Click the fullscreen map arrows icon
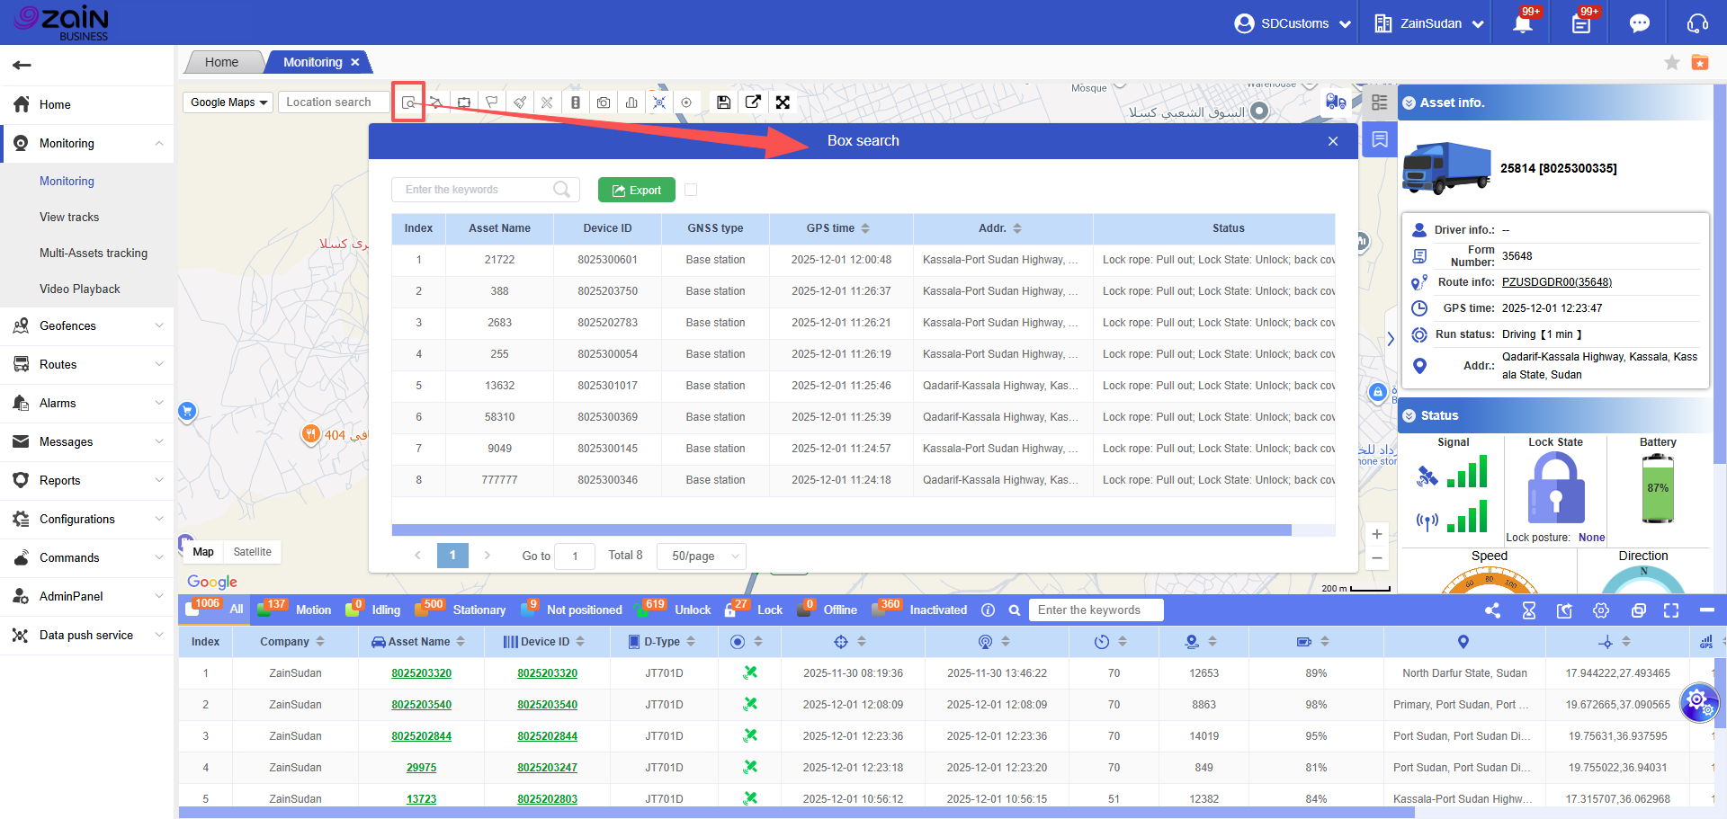1727x819 pixels. click(x=783, y=102)
